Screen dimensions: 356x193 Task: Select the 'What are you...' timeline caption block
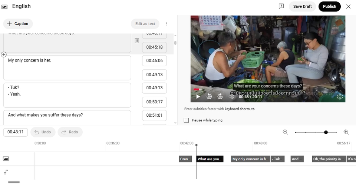pyautogui.click(x=210, y=159)
